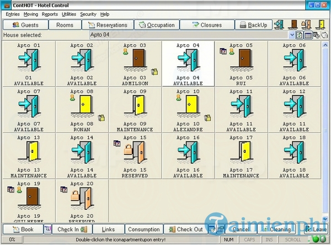This screenshot has height=245, width=331.
Task: Select the Apto 19 occupied brown door
Action: pyautogui.click(x=30, y=199)
